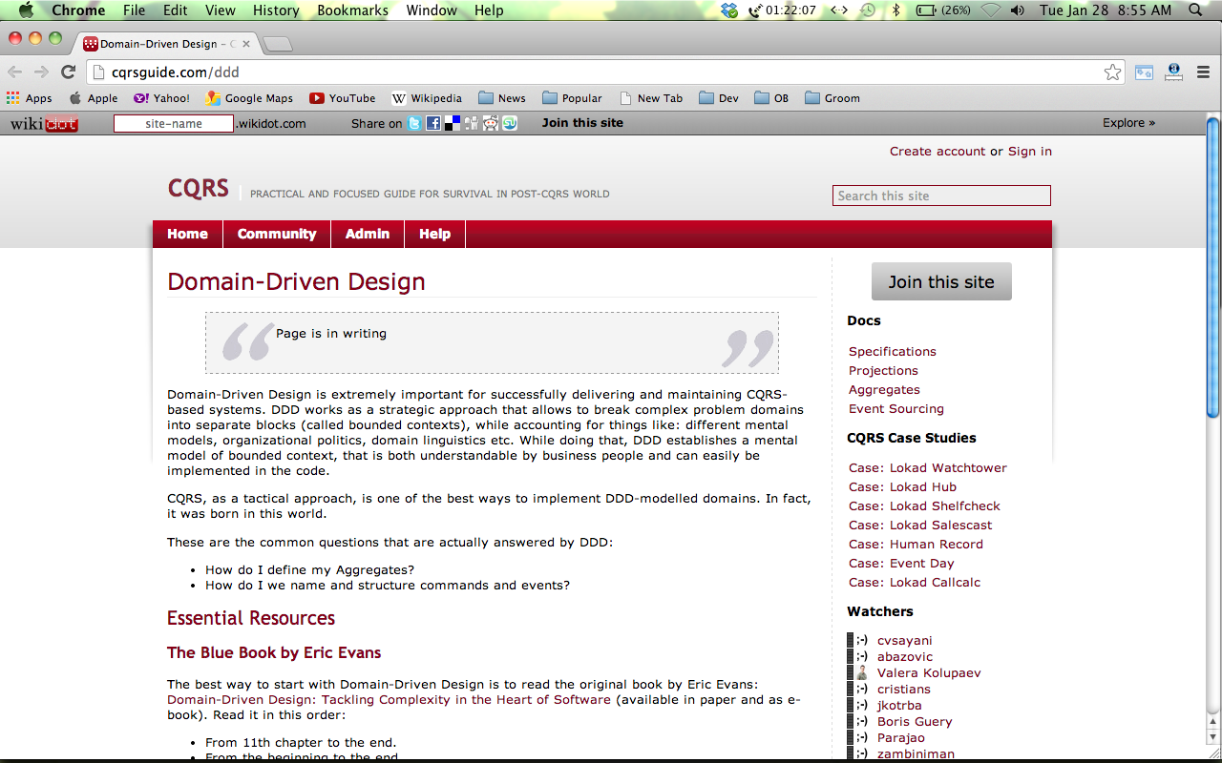The width and height of the screenshot is (1222, 763).
Task: Click the page reload icon
Action: (x=68, y=72)
